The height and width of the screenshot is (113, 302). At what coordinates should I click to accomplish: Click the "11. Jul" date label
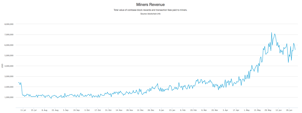[x=23, y=110]
